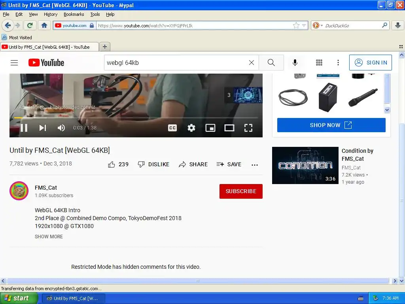Search by voice with microphone icon
The height and width of the screenshot is (304, 405).
coord(295,63)
